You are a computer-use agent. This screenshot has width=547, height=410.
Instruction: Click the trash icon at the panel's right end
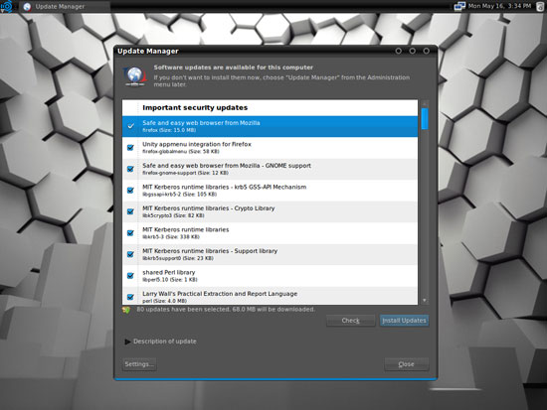click(540, 6)
